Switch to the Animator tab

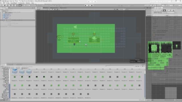pos(63,8)
